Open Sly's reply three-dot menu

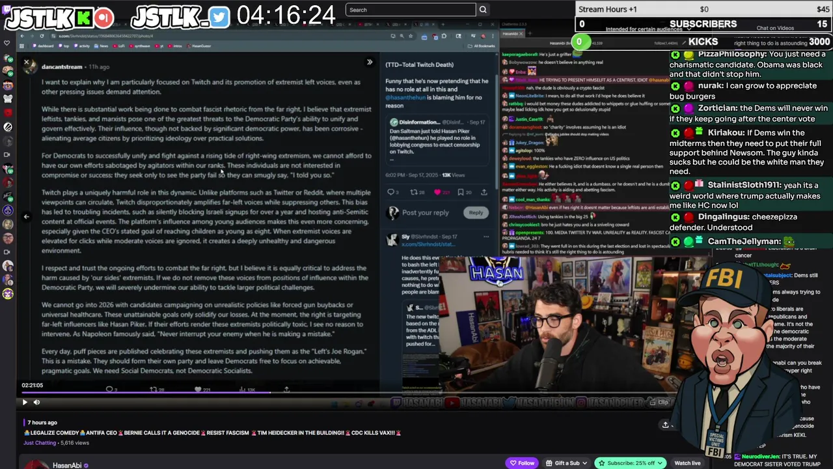[486, 236]
